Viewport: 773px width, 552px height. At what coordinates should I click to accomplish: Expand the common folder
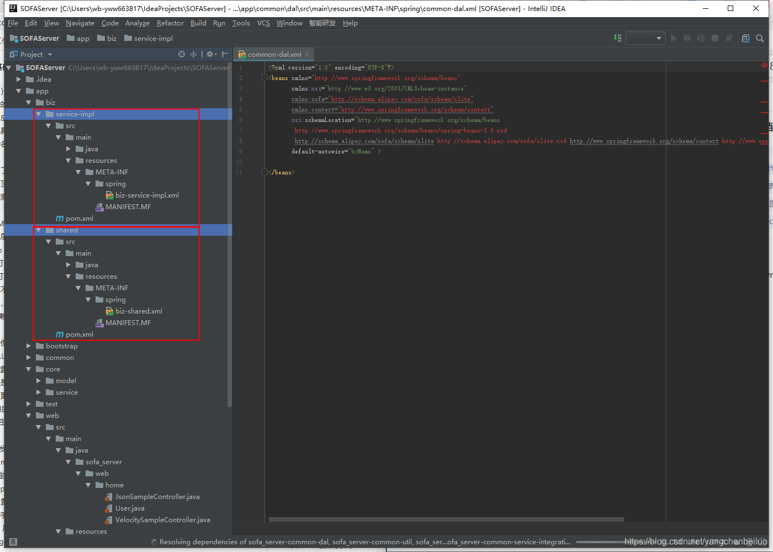tap(29, 358)
